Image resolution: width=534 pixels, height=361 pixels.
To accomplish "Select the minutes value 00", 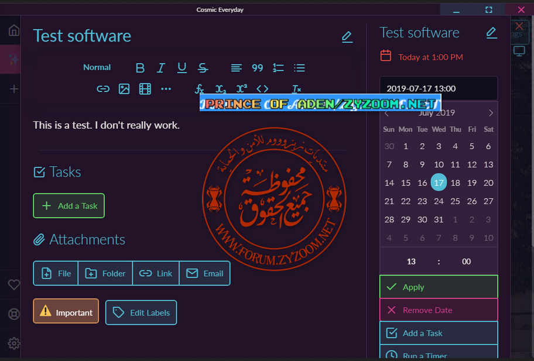I will tap(466, 262).
